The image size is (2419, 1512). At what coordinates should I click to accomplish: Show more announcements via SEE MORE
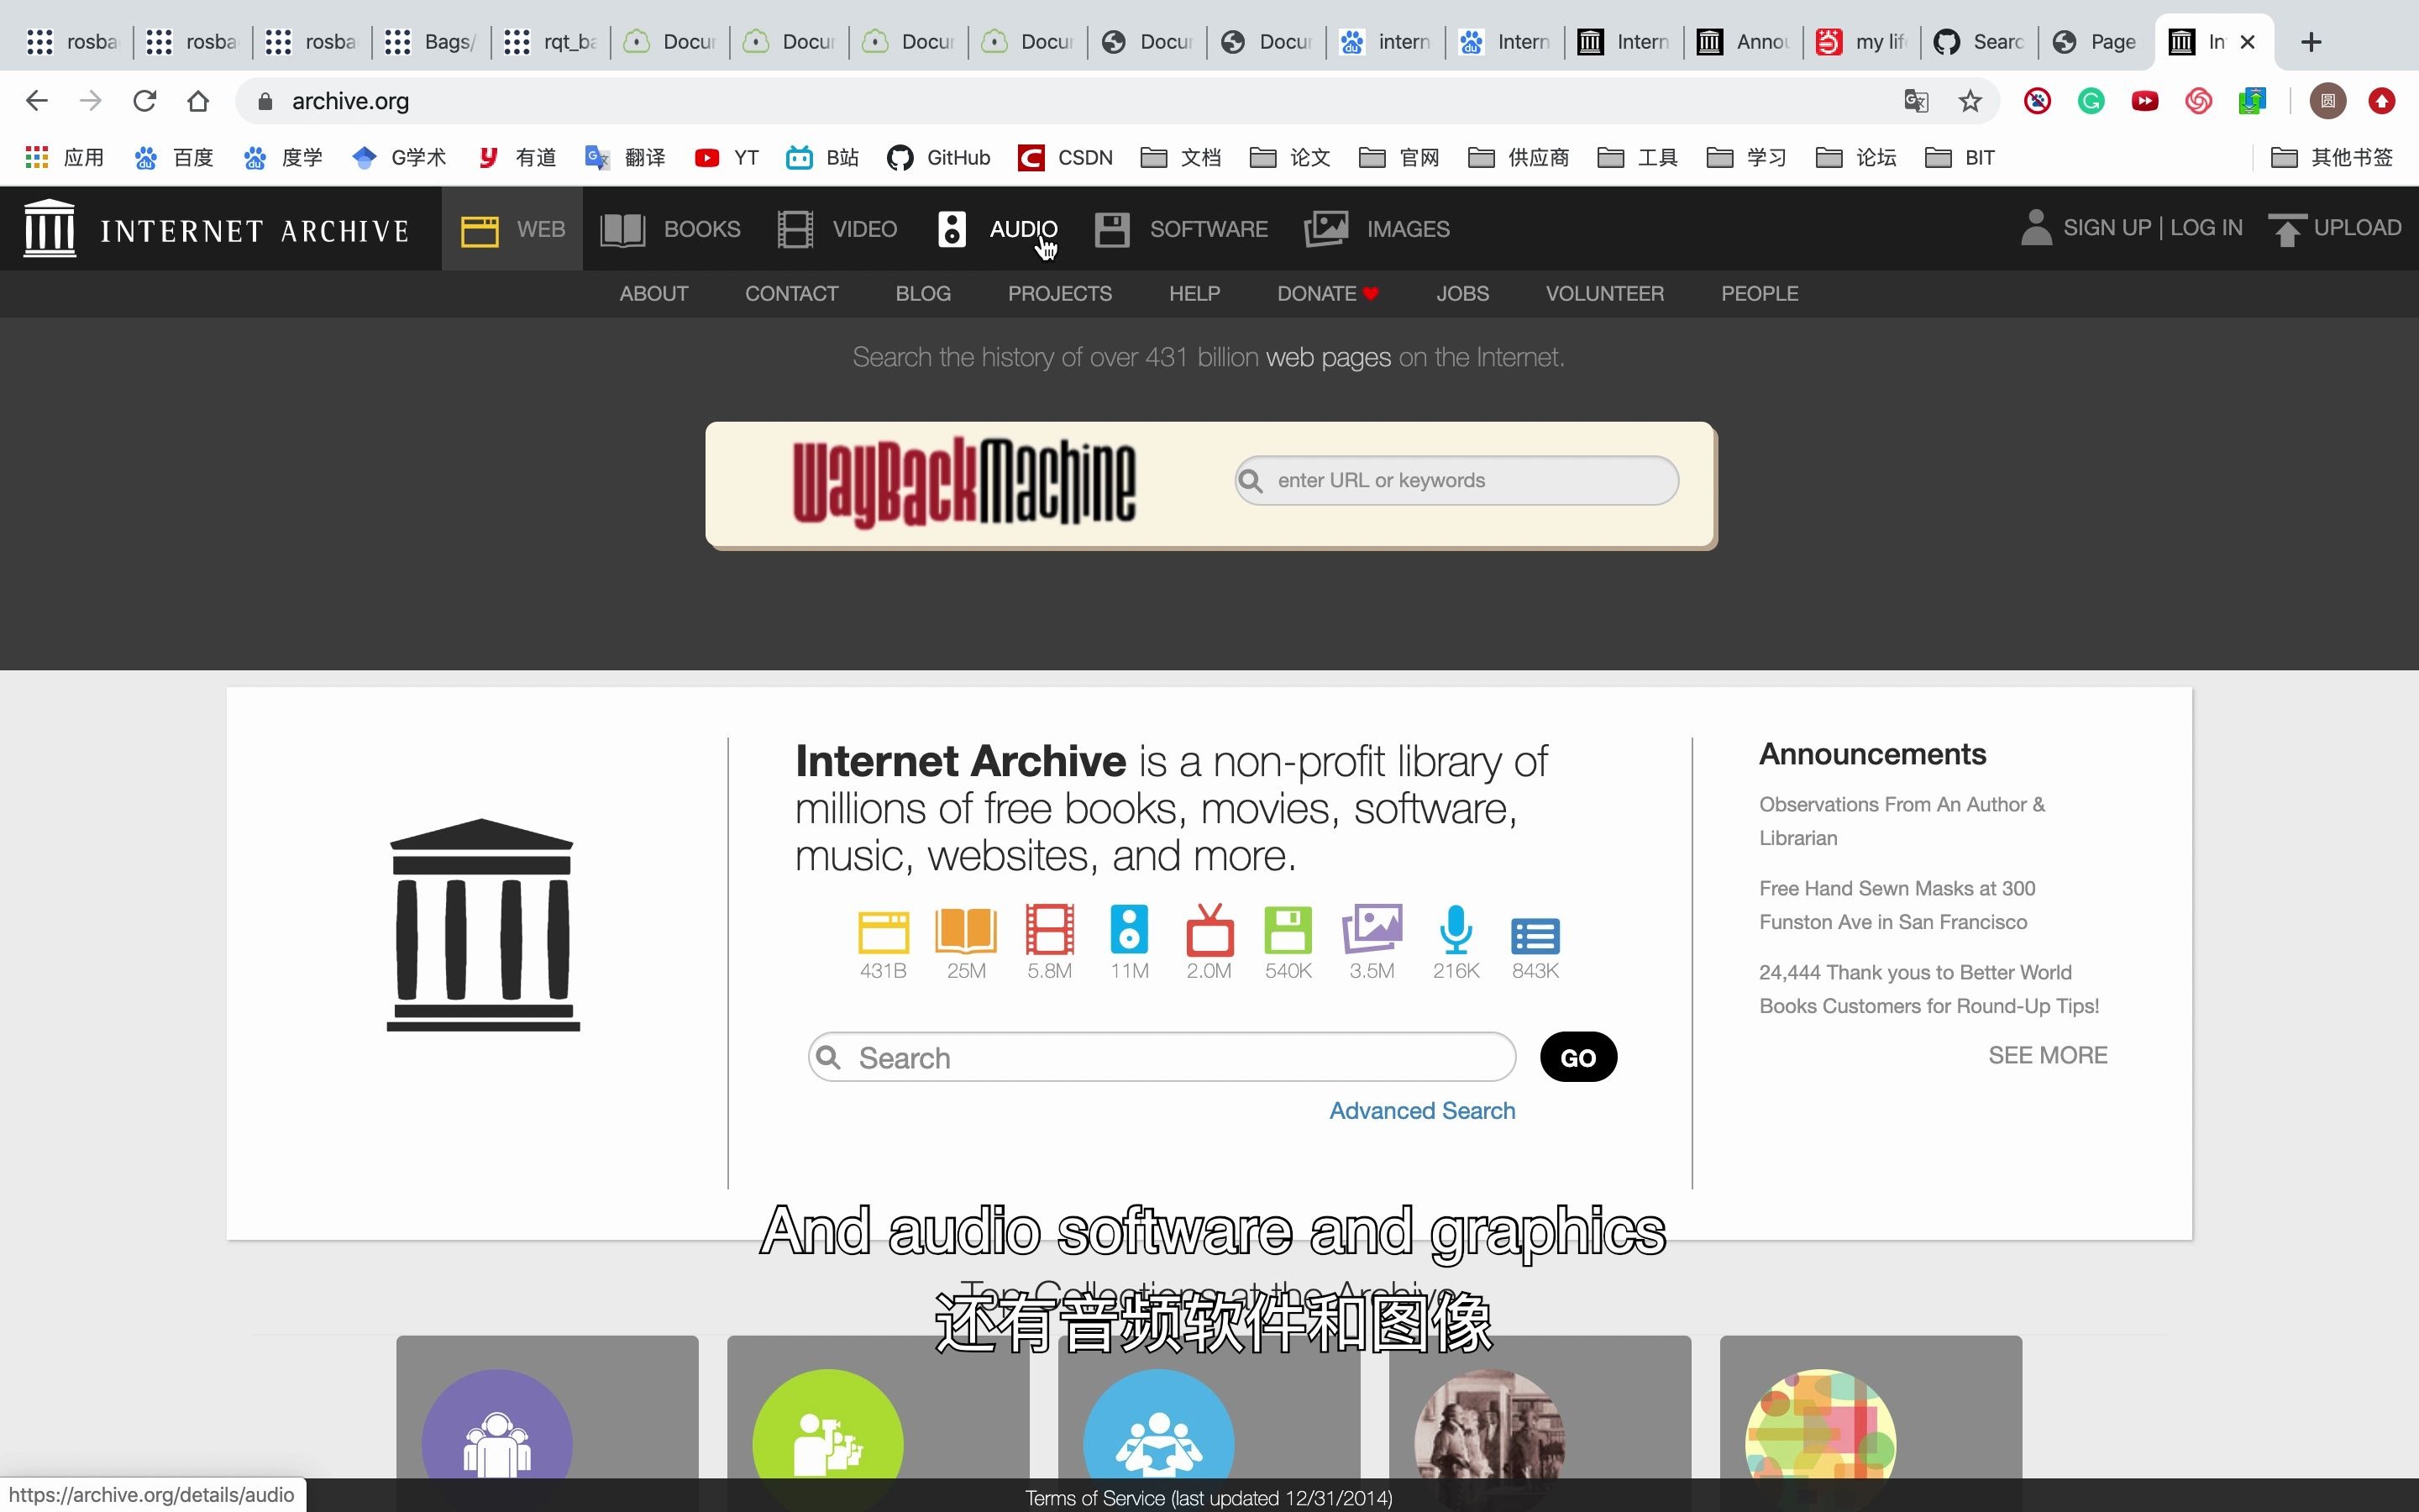coord(2047,1055)
